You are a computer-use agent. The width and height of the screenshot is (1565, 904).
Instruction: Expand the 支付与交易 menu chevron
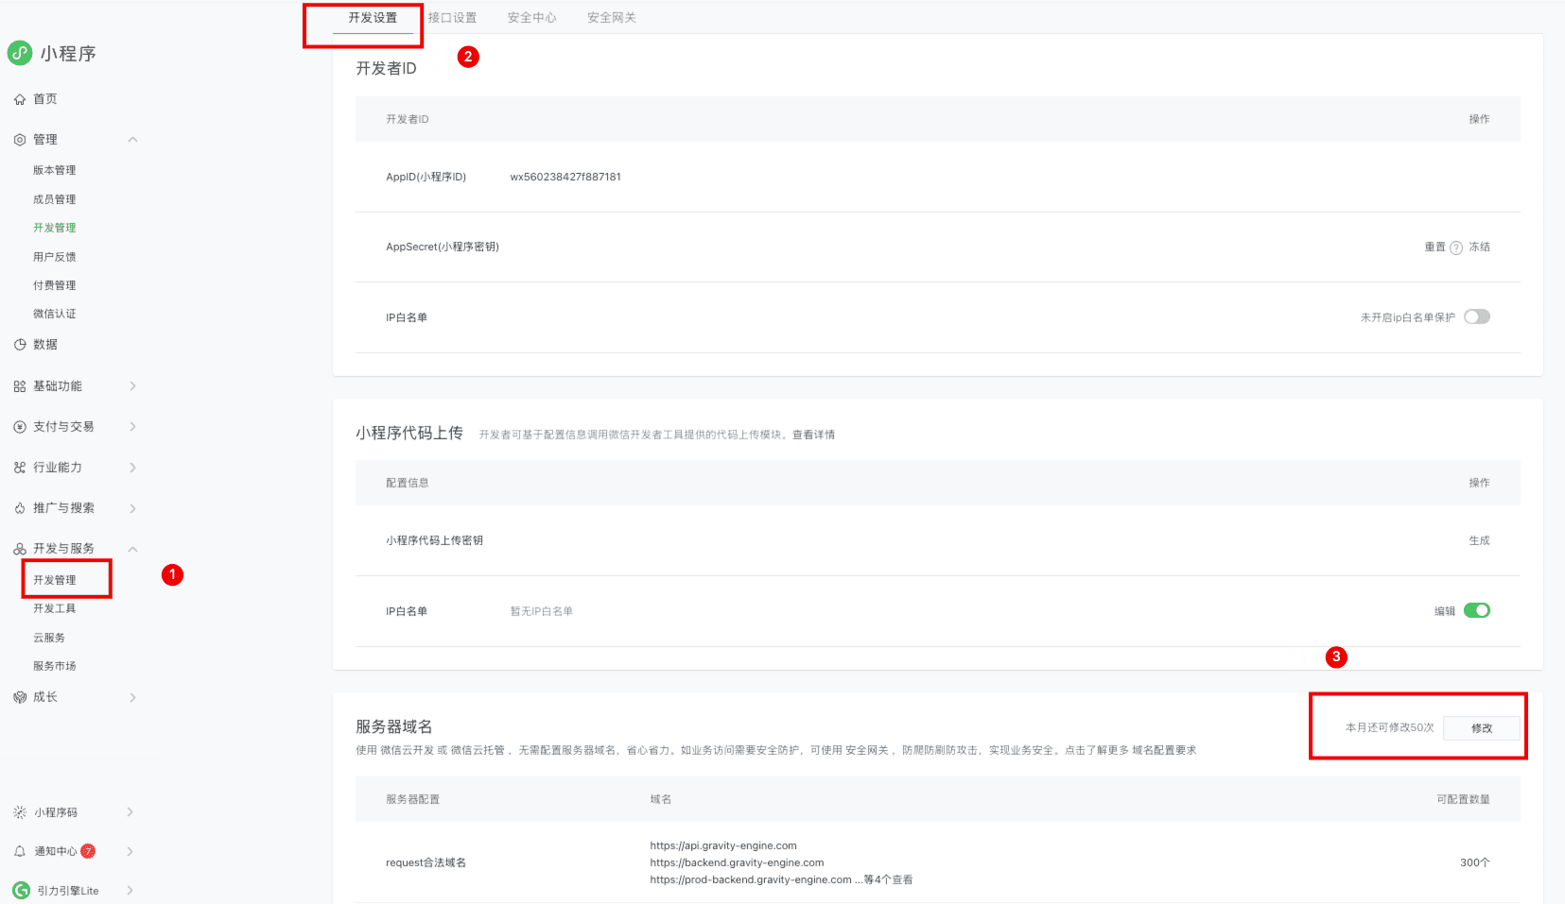(x=132, y=427)
